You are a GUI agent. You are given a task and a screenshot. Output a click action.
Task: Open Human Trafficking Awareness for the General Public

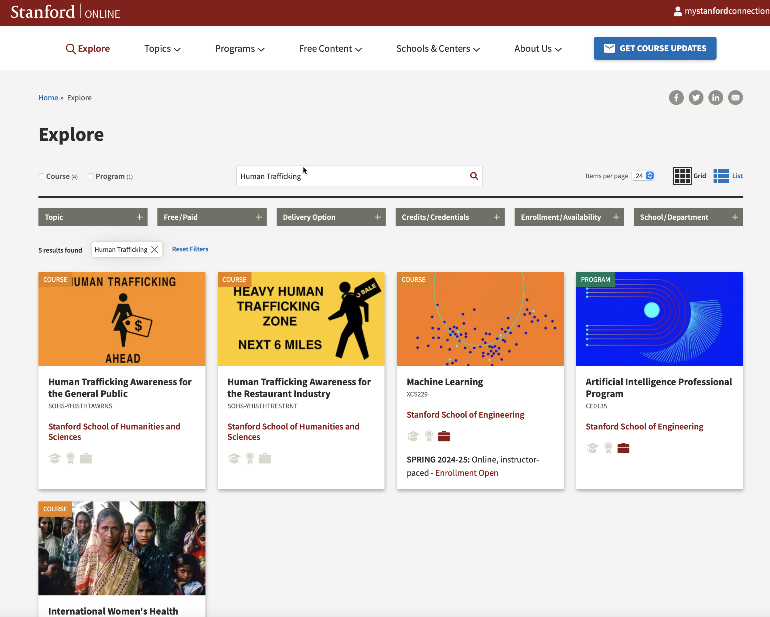click(120, 388)
